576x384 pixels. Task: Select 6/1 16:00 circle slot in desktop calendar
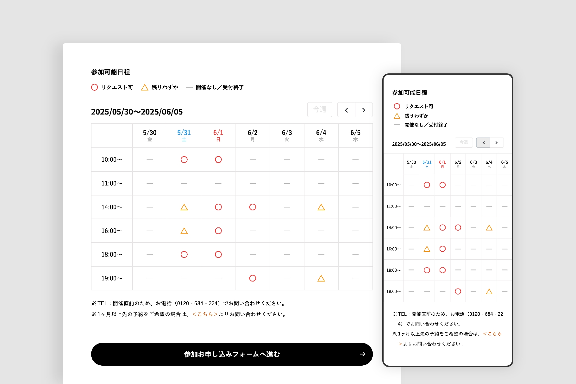(x=218, y=231)
